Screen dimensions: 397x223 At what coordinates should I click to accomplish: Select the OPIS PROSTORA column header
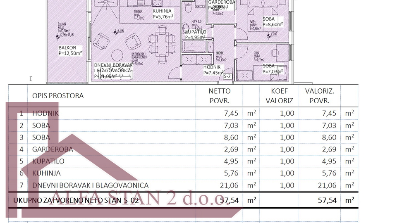pyautogui.click(x=58, y=96)
